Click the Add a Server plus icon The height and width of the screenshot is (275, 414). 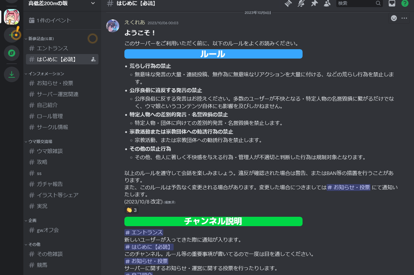(12, 35)
